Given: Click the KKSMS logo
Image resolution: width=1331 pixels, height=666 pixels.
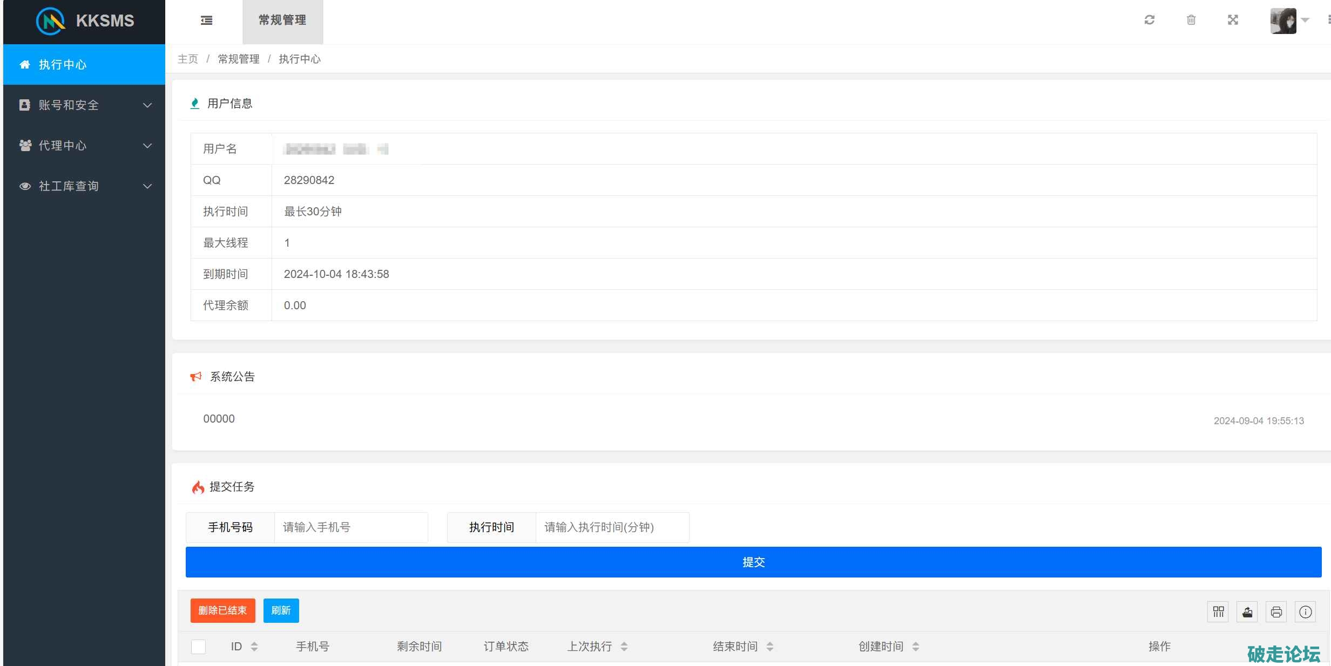Looking at the screenshot, I should tap(85, 21).
